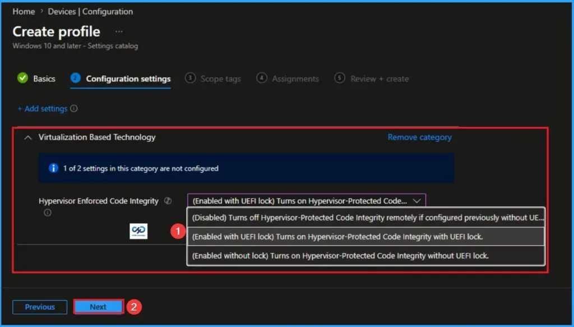
Task: Go to Devices | Configuration breadcrumb
Action: pyautogui.click(x=90, y=12)
